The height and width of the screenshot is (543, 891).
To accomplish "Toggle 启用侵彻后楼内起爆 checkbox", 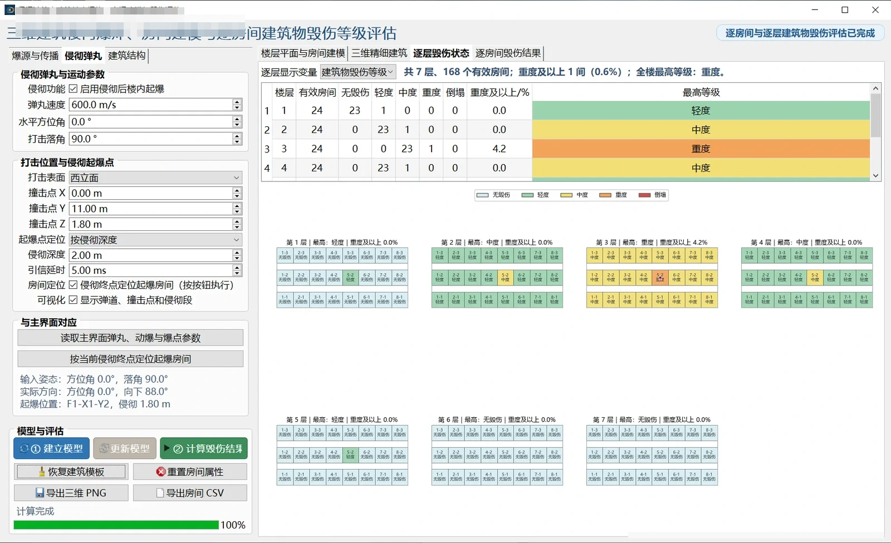I will (x=73, y=89).
